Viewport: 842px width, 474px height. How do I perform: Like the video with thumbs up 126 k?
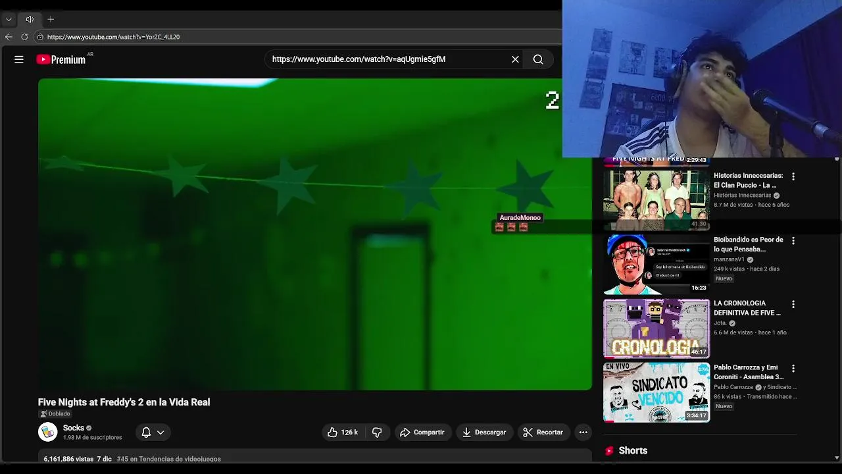(343, 432)
